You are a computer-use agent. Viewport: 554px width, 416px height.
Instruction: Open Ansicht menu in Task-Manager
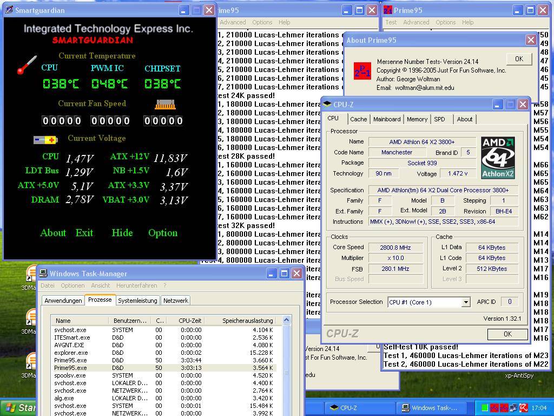click(x=100, y=285)
